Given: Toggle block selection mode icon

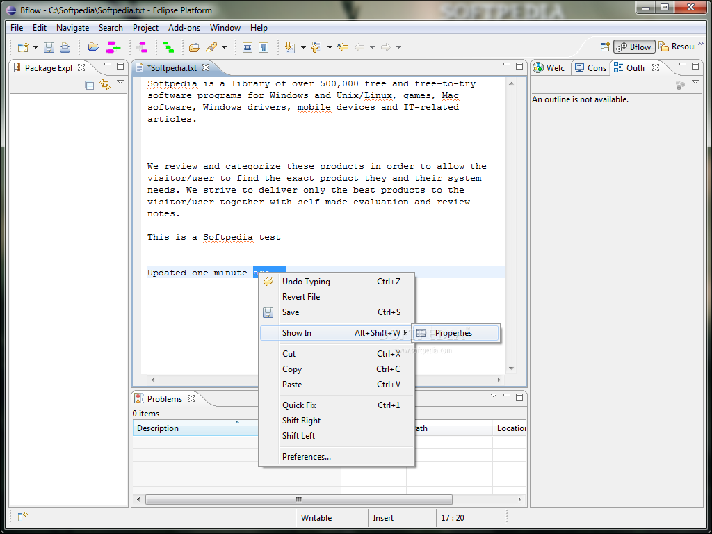Looking at the screenshot, I should coord(248,48).
